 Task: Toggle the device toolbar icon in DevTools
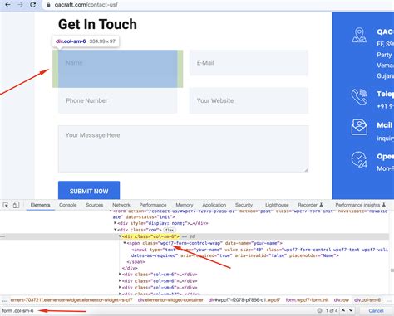tap(16, 205)
